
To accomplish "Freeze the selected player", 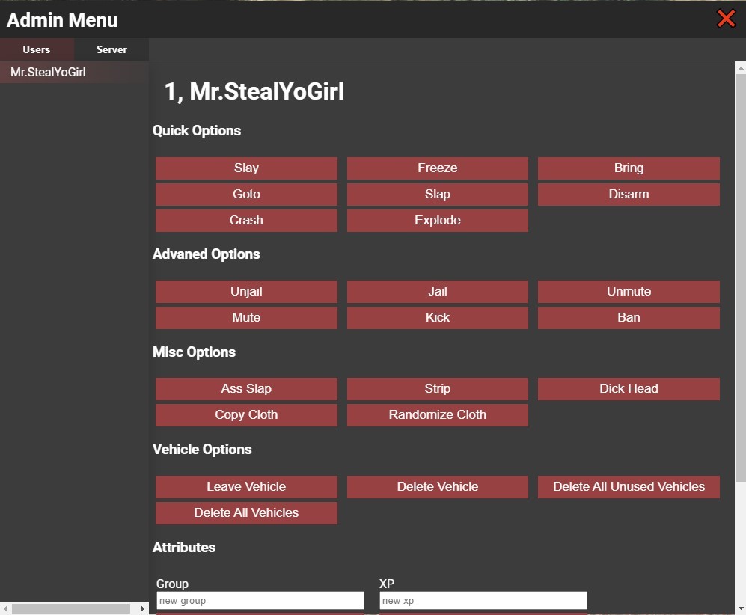I will [x=437, y=168].
